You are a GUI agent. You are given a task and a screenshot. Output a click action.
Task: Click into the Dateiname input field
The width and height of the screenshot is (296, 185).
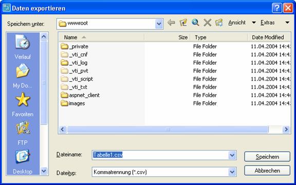pyautogui.click(x=160, y=155)
